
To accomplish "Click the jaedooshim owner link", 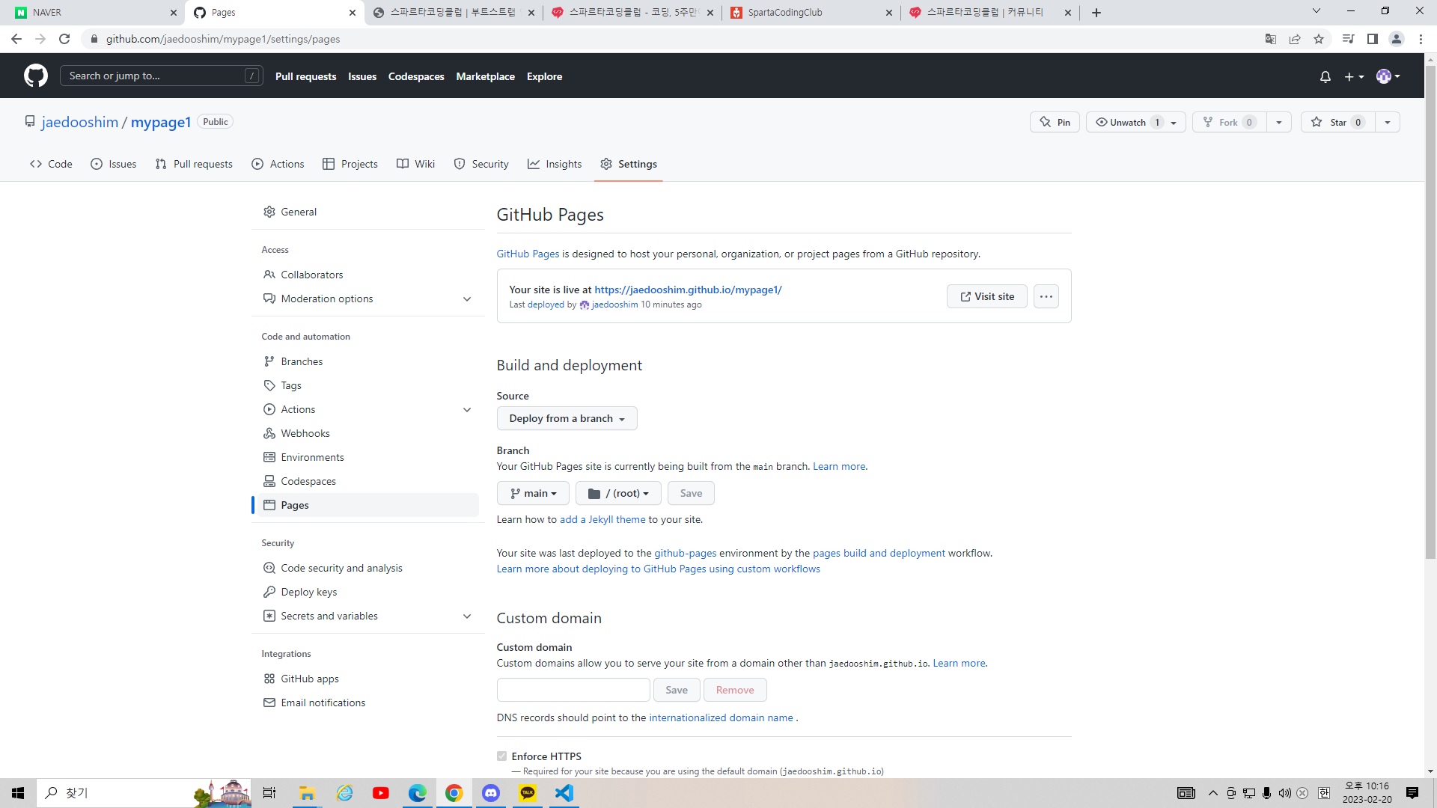I will point(80,122).
